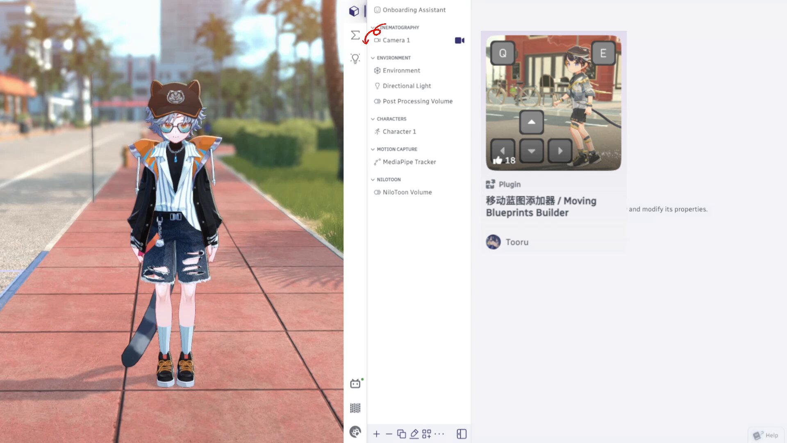Rename the asset with the pencil icon

(414, 434)
